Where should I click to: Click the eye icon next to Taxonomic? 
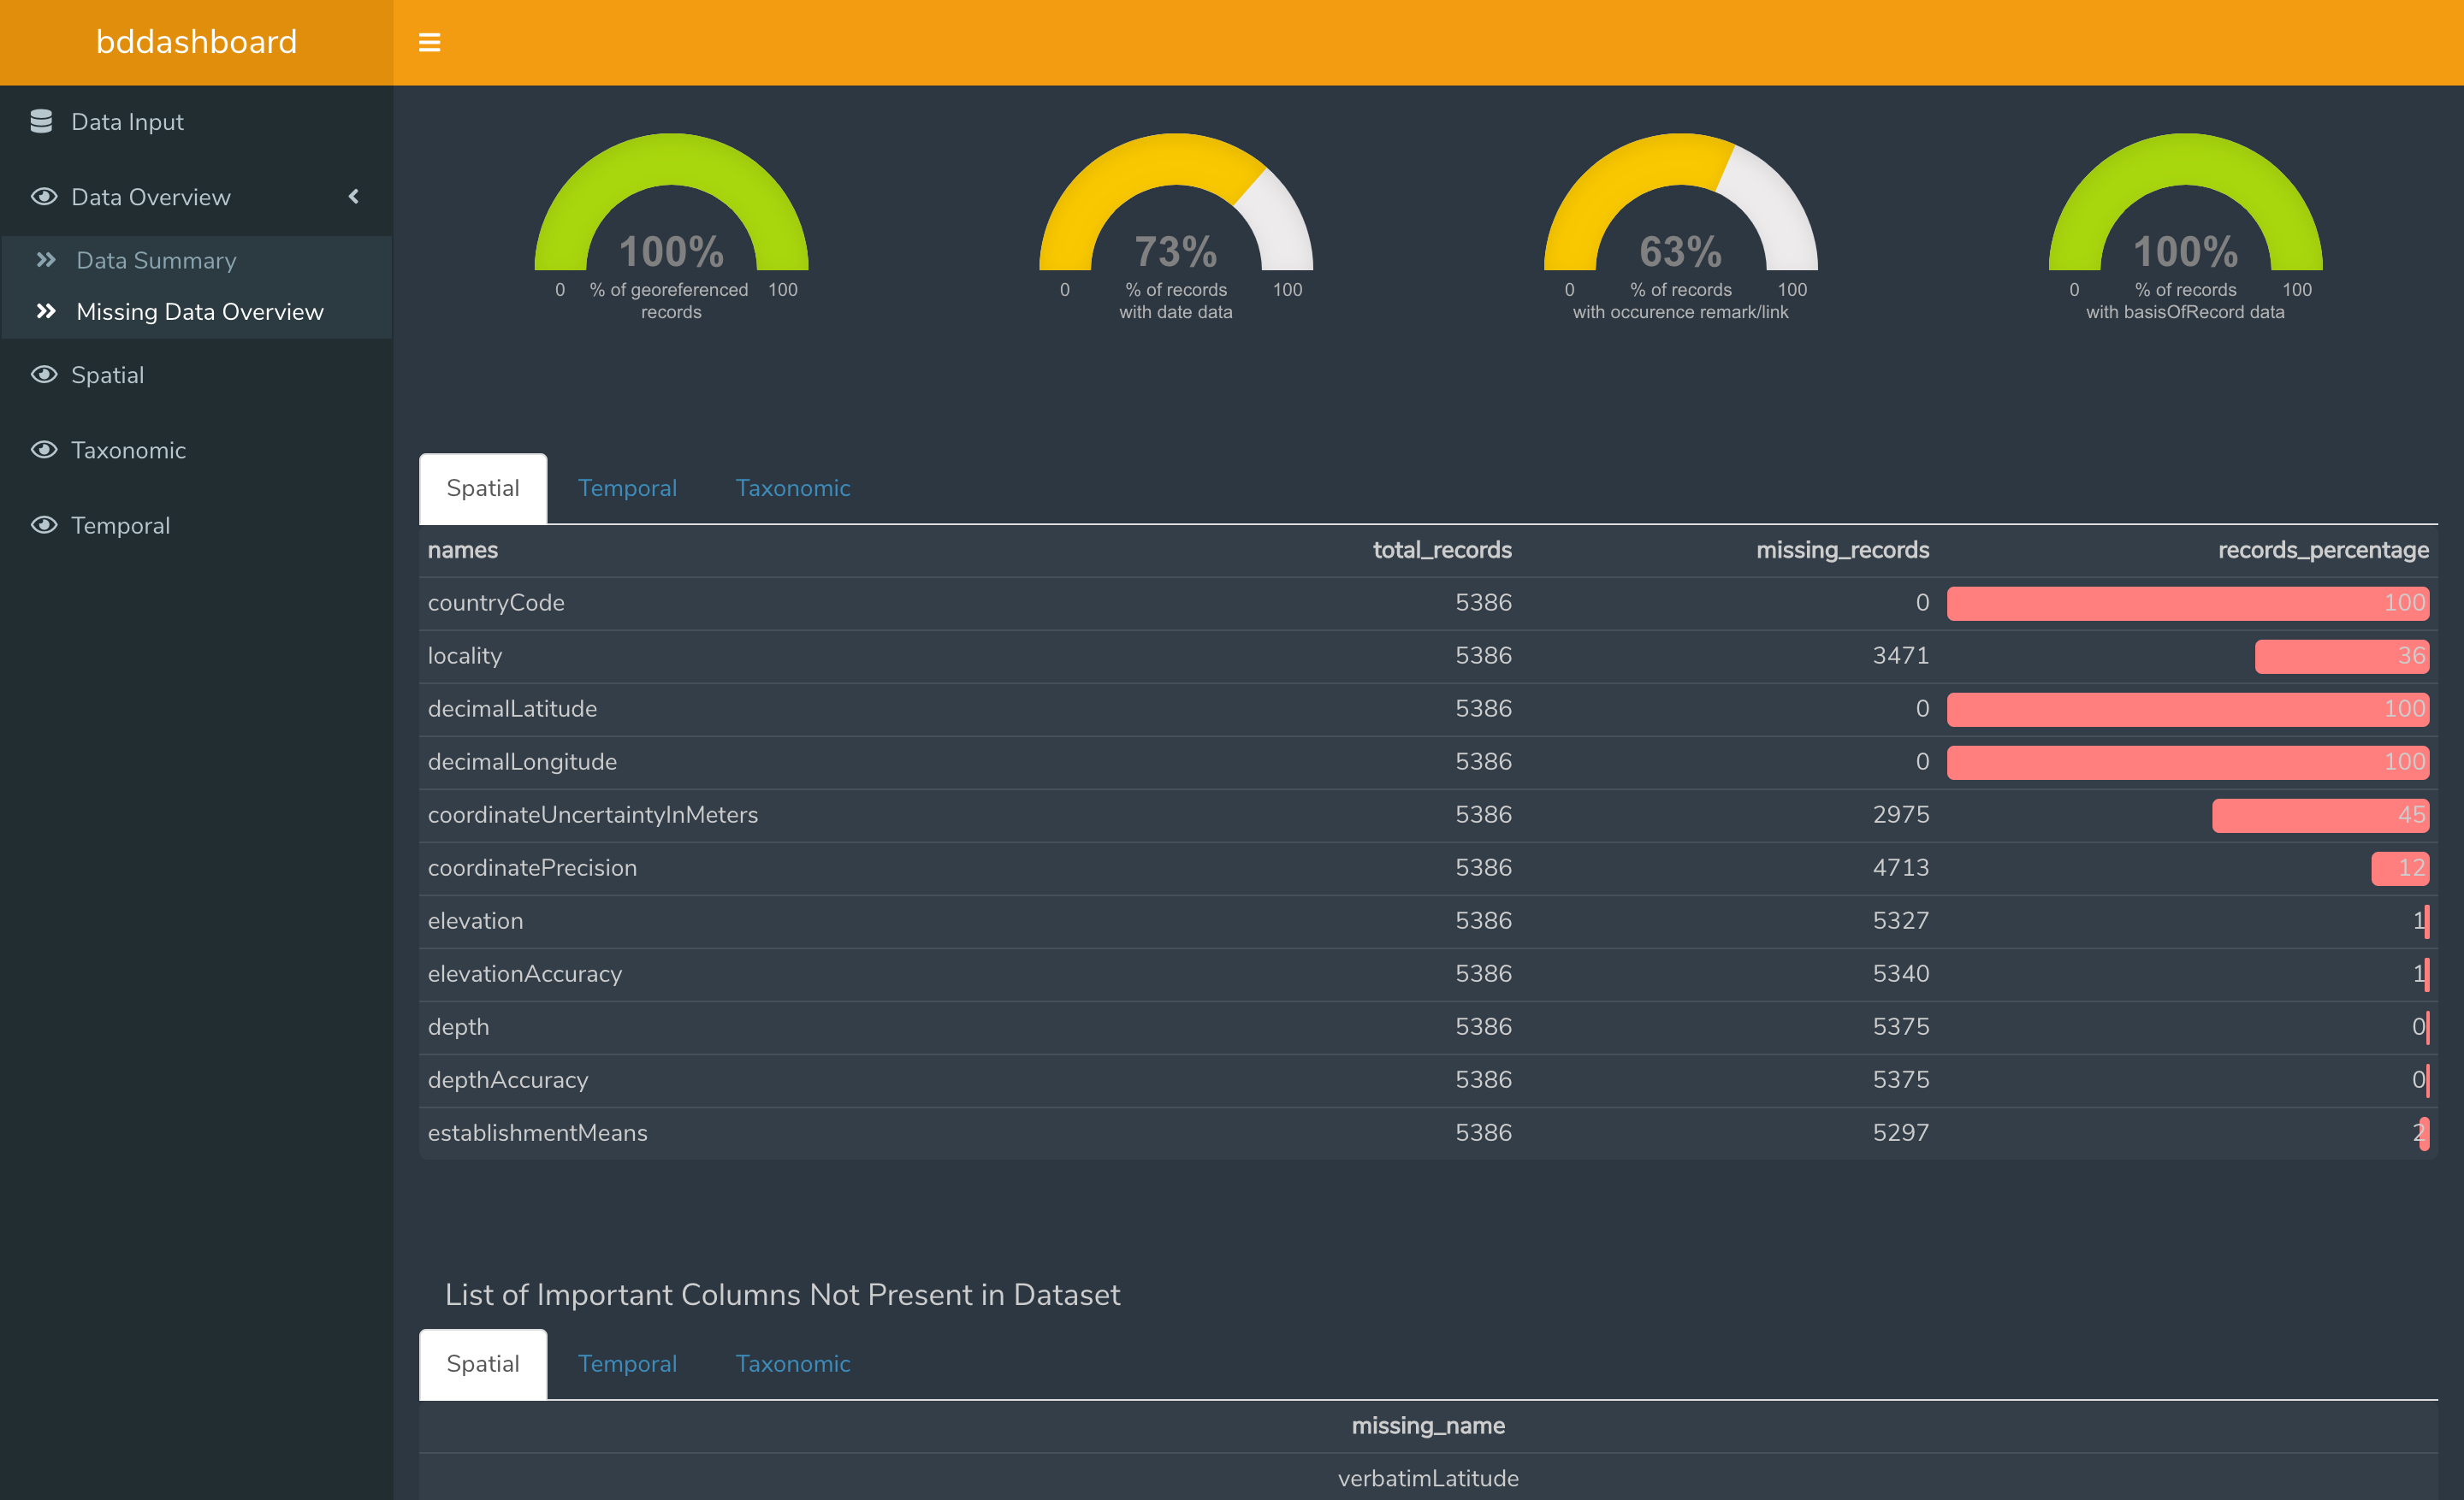point(44,450)
